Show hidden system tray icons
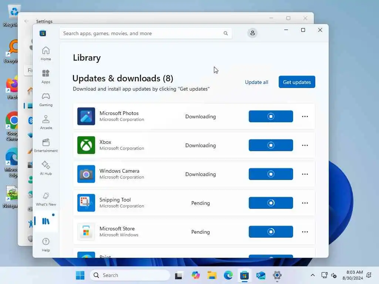Viewport: 379px width, 284px height. (x=312, y=275)
